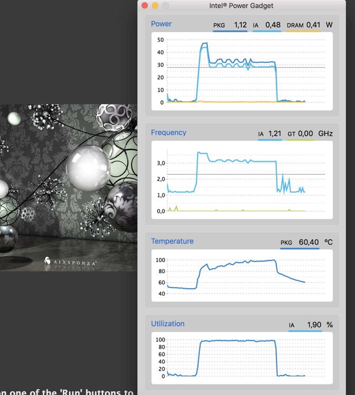This screenshot has width=355, height=395.
Task: Click the GT frequency legend label
Action: point(291,134)
